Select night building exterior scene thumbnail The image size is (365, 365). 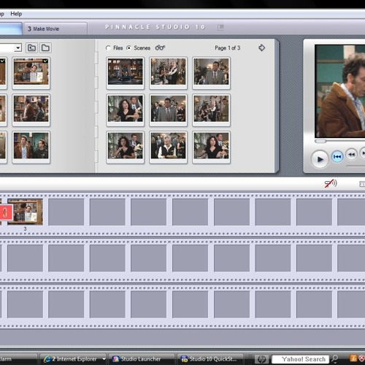tap(126, 73)
